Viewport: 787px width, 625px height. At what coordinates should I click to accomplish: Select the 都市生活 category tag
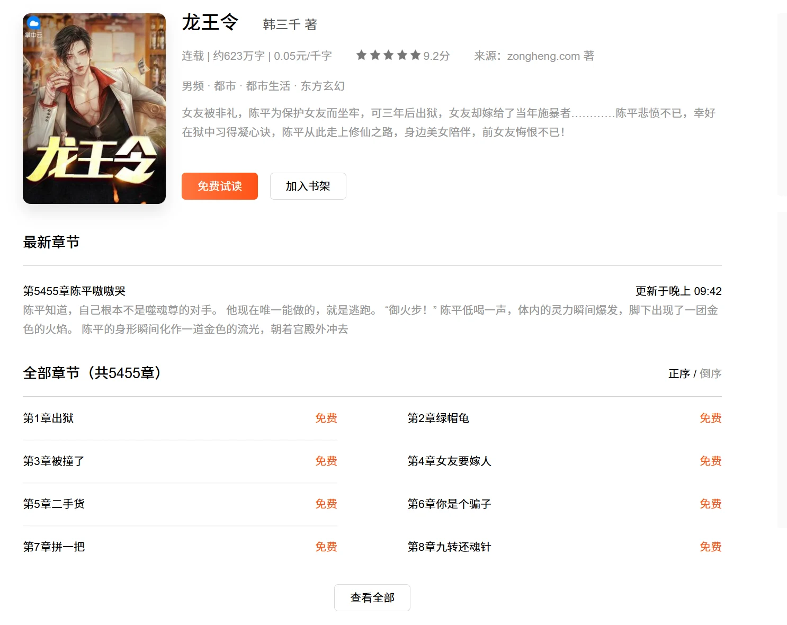tap(268, 86)
